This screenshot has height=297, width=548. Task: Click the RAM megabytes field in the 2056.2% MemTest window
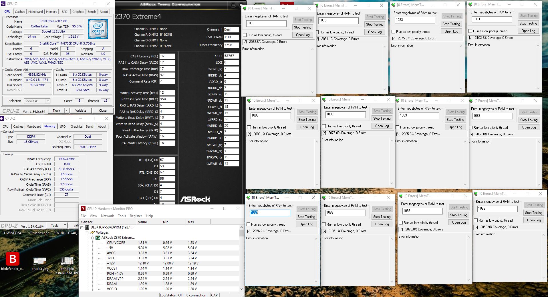(x=270, y=212)
